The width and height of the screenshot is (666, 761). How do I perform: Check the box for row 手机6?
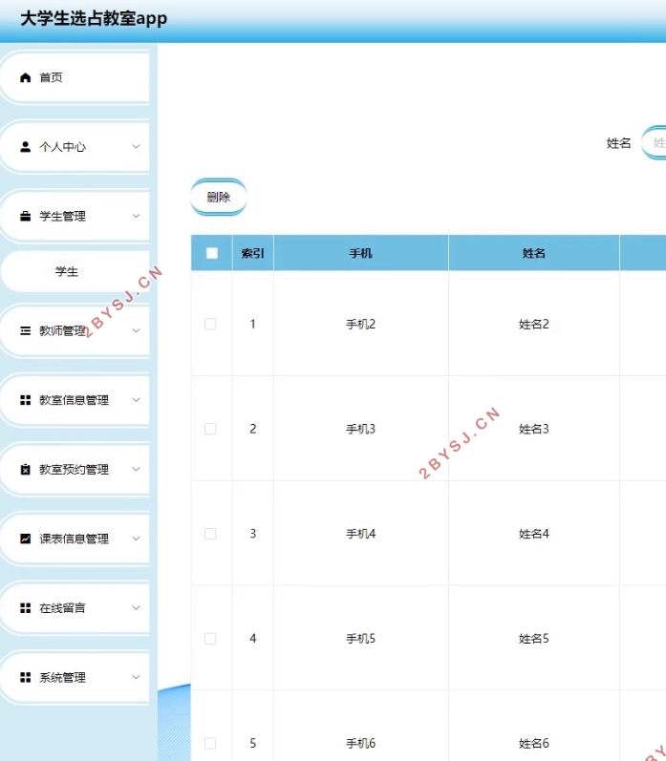210,744
